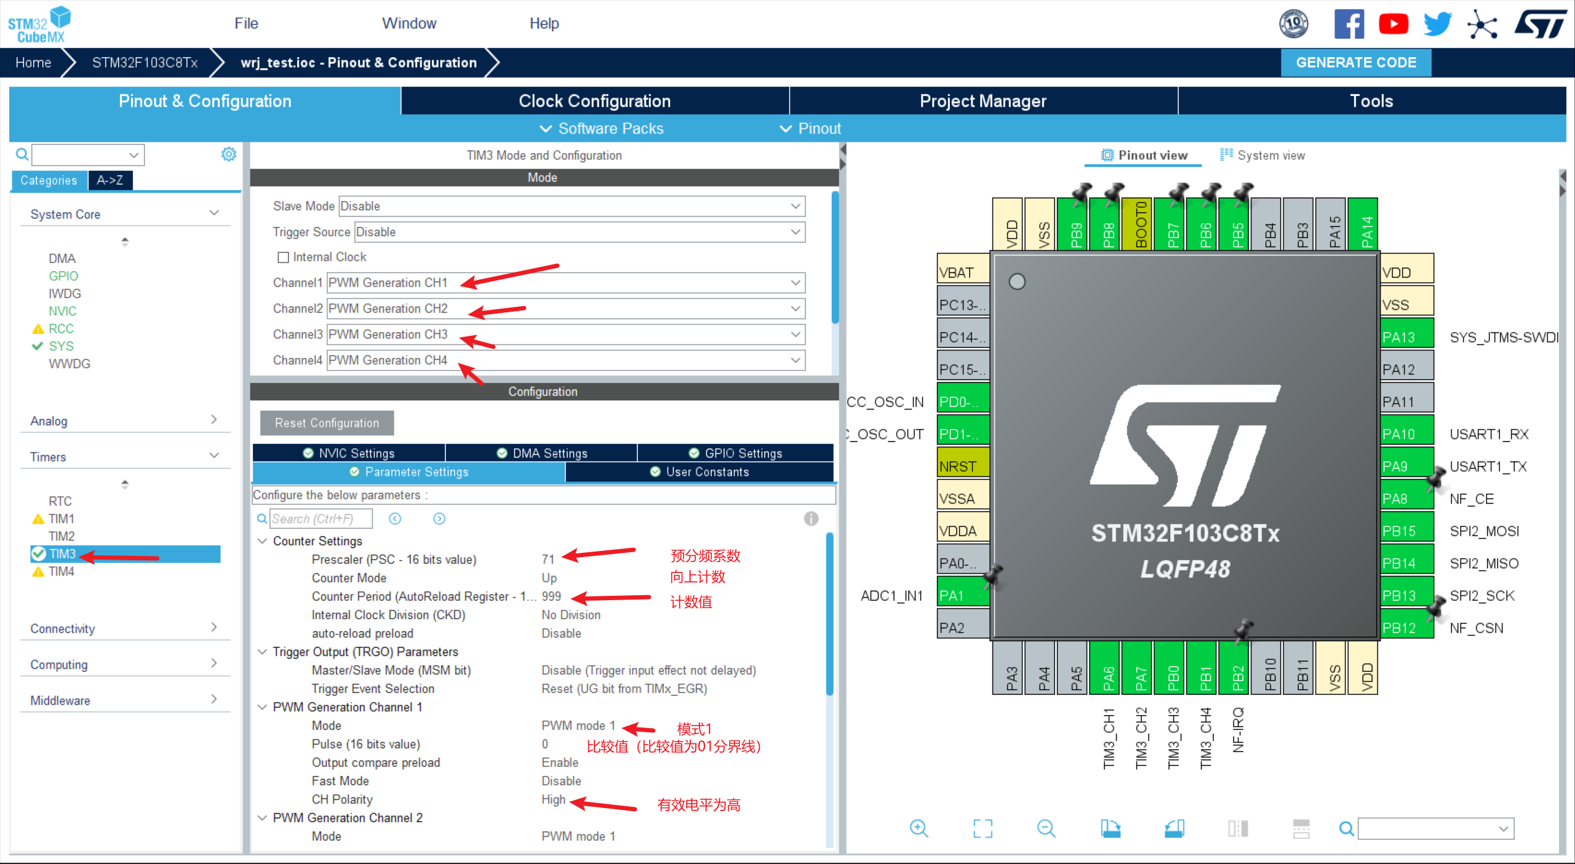The width and height of the screenshot is (1575, 864).
Task: Open the Facebook link icon
Action: (x=1349, y=24)
